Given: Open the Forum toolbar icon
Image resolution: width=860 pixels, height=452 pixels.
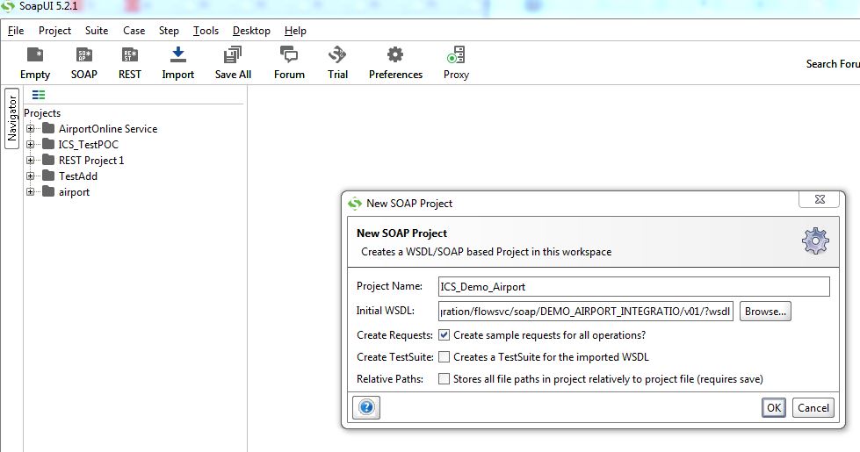Looking at the screenshot, I should [289, 54].
